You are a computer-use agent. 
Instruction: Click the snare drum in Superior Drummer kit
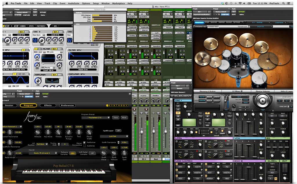pyautogui.click(x=224, y=65)
